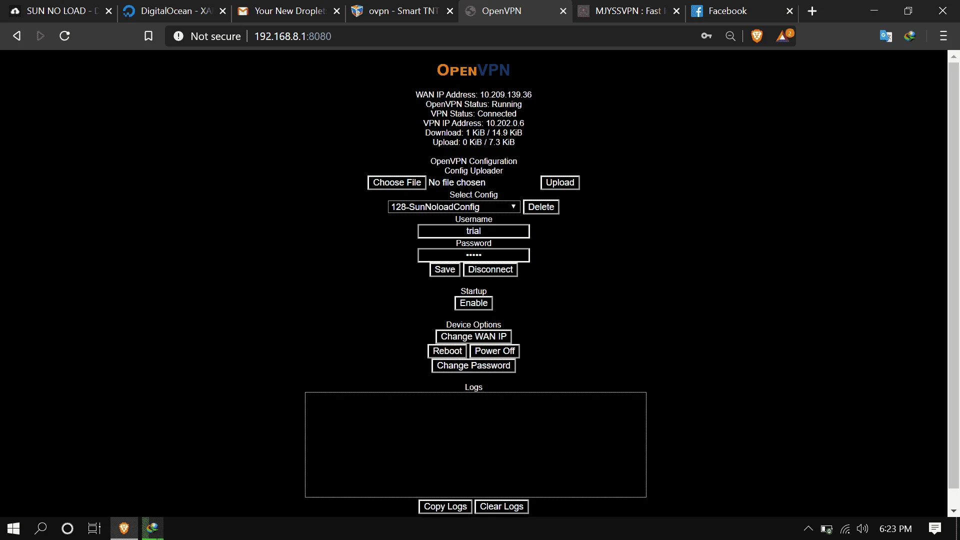Image resolution: width=960 pixels, height=540 pixels.
Task: Click the browser forward arrow
Action: coord(40,36)
